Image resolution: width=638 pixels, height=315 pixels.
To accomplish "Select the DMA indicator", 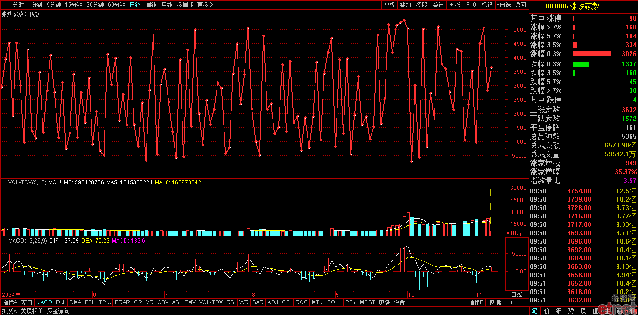I will click(76, 302).
